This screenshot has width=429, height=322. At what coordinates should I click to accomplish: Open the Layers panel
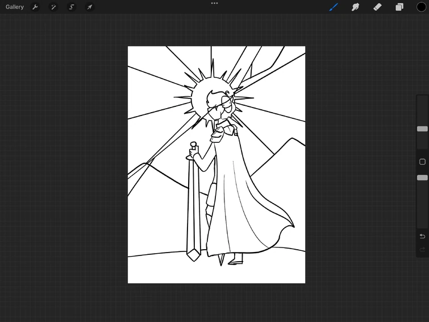click(x=399, y=7)
